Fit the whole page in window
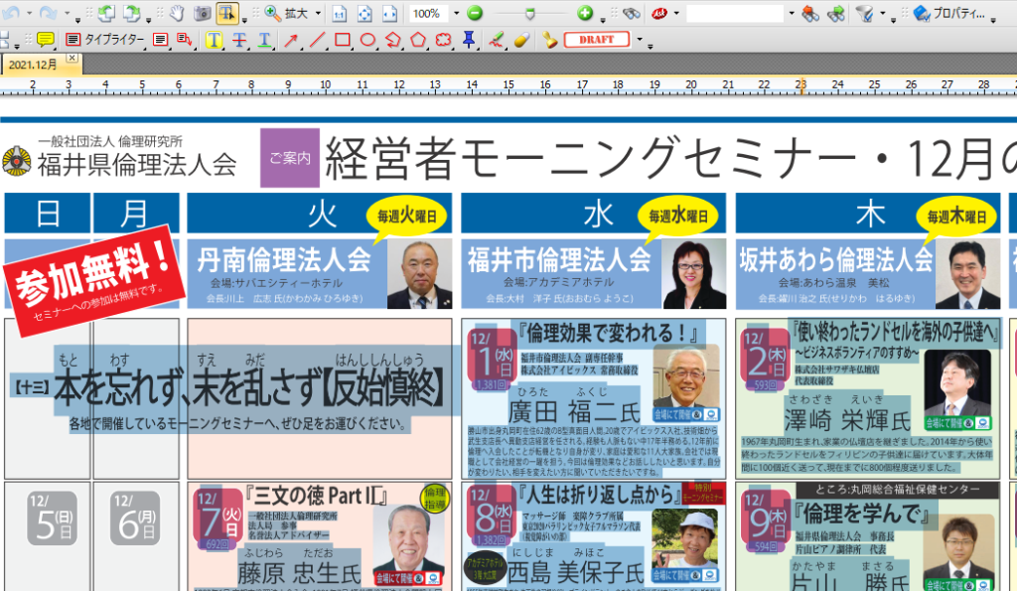Image resolution: width=1017 pixels, height=591 pixels. [364, 13]
